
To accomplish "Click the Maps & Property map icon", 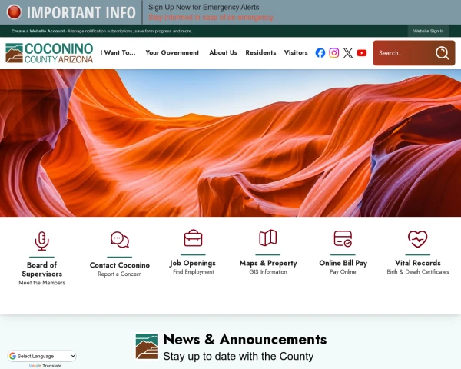I will pos(268,238).
